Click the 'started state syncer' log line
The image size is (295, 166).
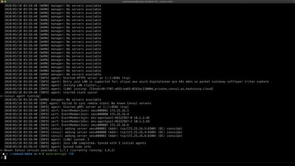(x=51, y=92)
